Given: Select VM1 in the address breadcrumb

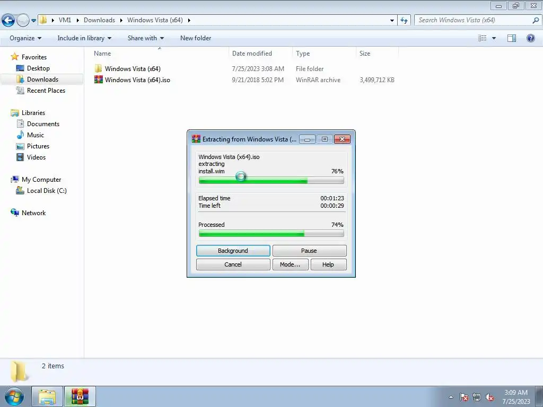Looking at the screenshot, I should tap(65, 20).
